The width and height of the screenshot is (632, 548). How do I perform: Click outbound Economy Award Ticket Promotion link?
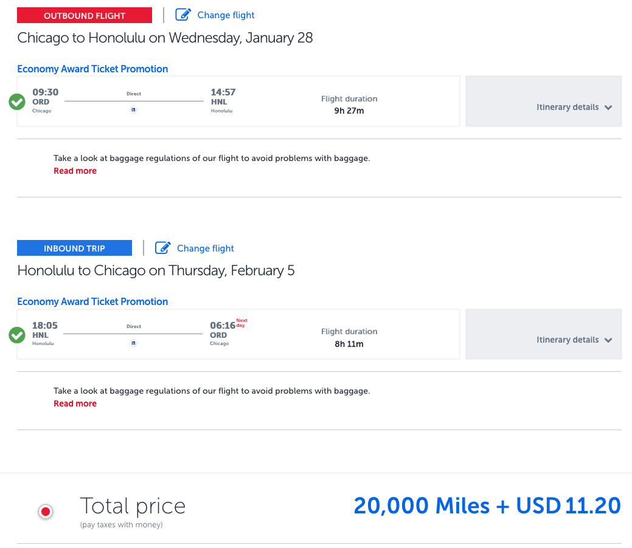(92, 69)
